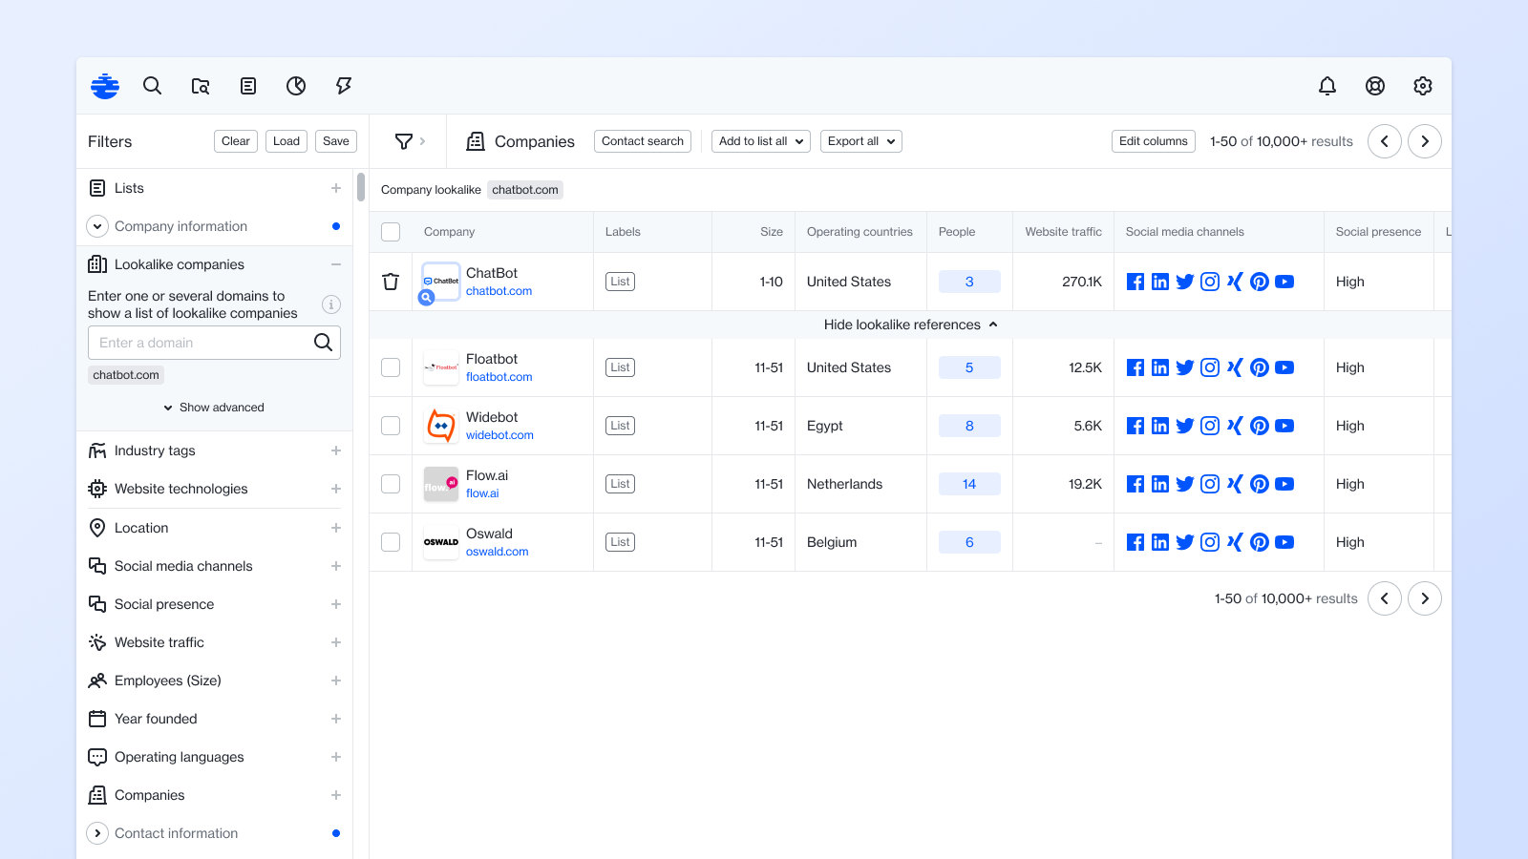Expand Show advanced lookalike options

[214, 408]
